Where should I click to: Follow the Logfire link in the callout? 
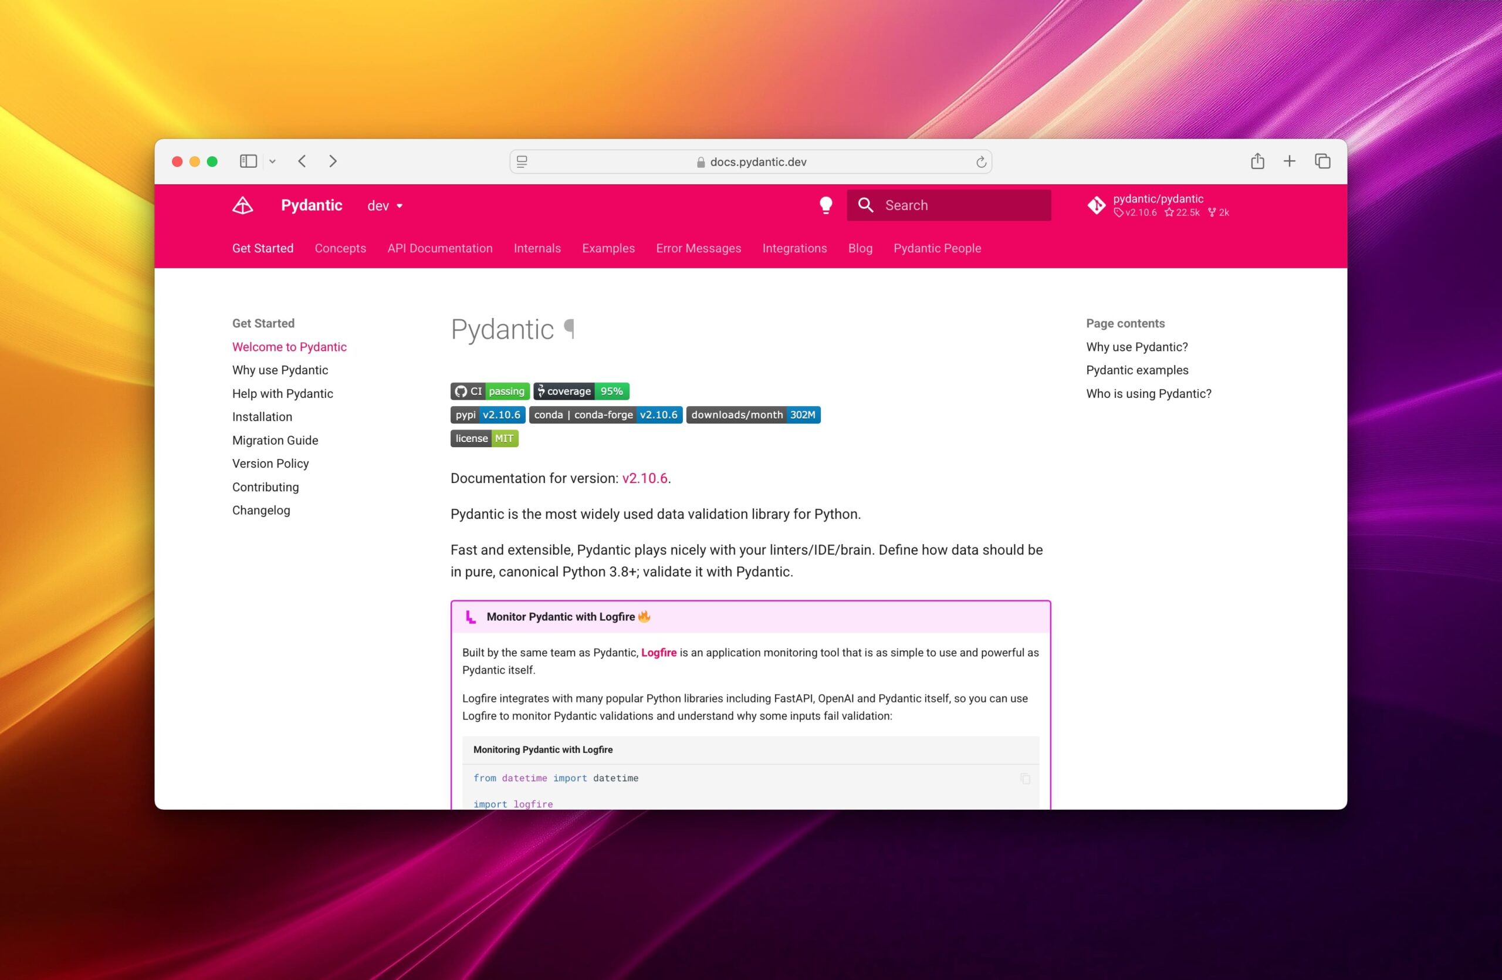point(658,653)
